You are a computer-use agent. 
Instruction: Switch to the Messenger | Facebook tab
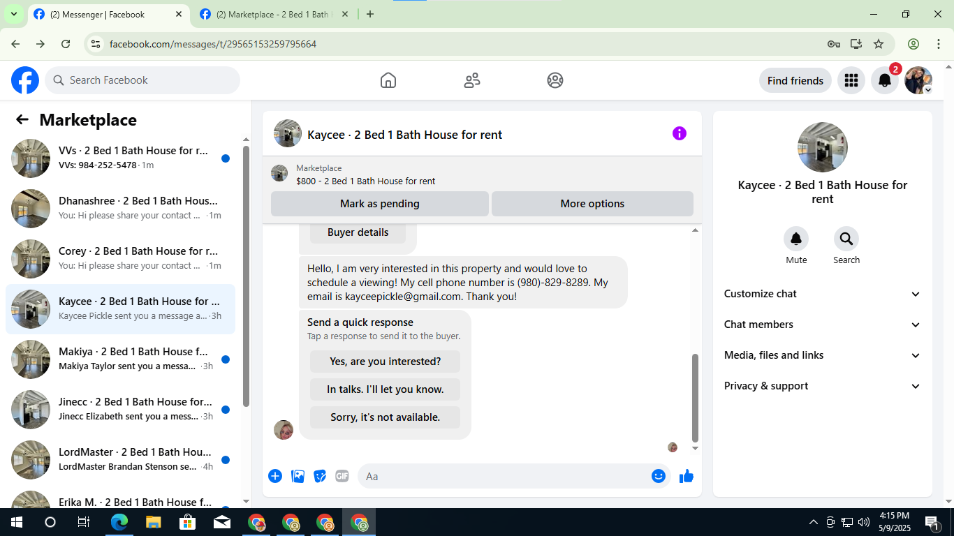coord(108,14)
